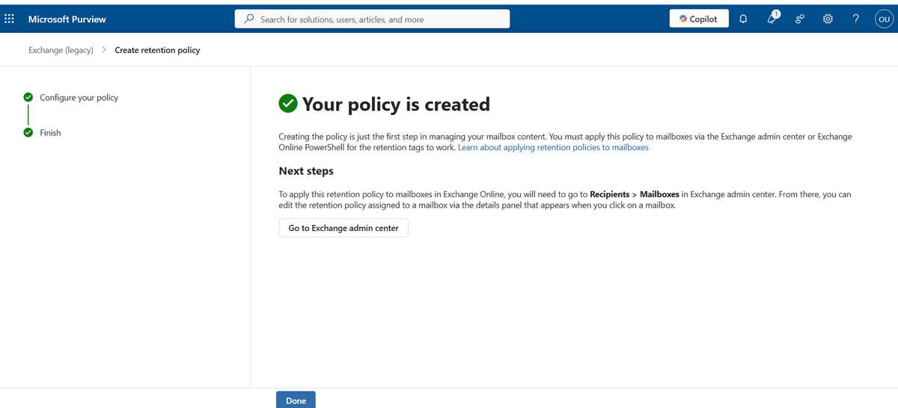Select the Finish step
The height and width of the screenshot is (408, 898).
pos(50,132)
